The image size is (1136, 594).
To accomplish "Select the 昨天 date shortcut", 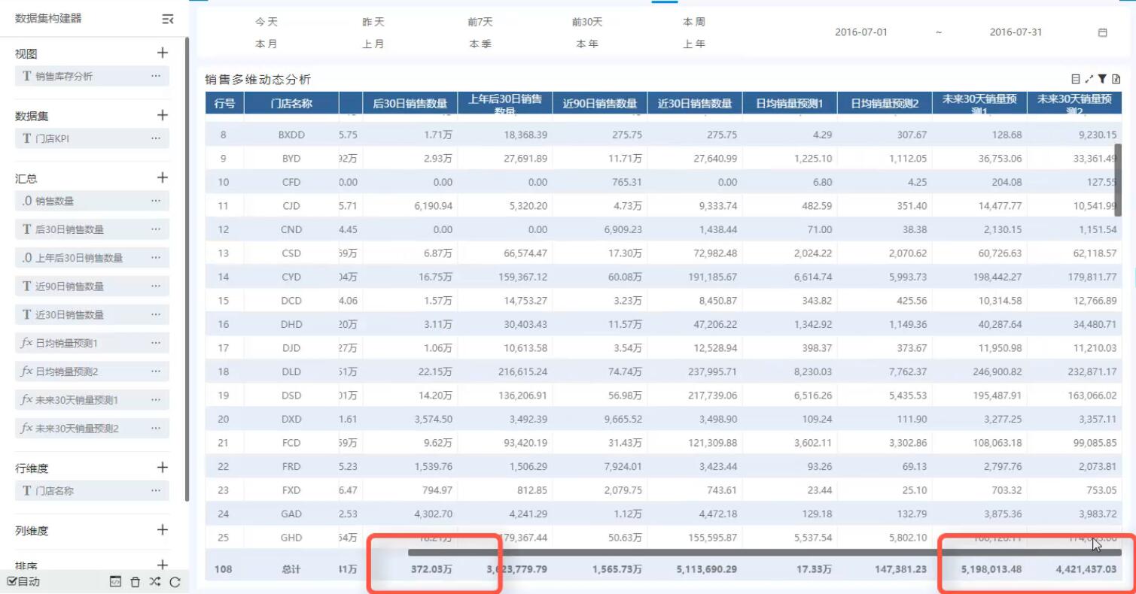I will [x=373, y=22].
